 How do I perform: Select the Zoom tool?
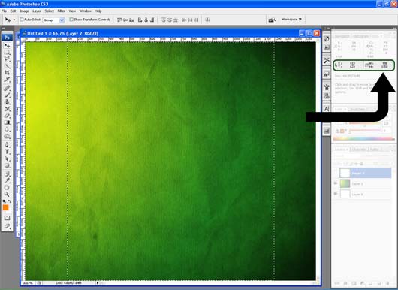[7, 195]
